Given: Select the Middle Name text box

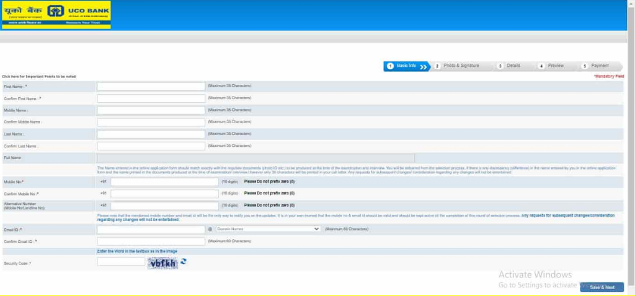Looking at the screenshot, I should (151, 110).
